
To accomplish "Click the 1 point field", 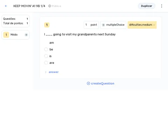I will click(x=91, y=25).
